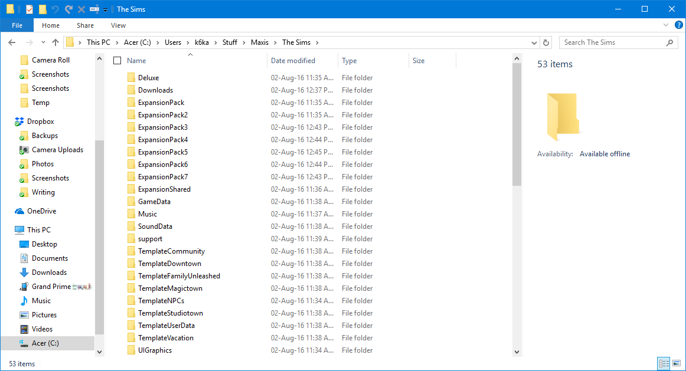This screenshot has height=371, width=686.
Task: Open Desktop under This PC
Action: pyautogui.click(x=44, y=244)
